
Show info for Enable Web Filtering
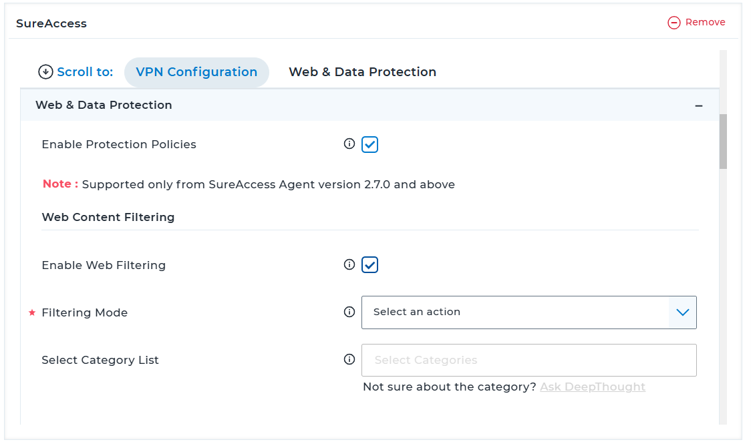(349, 264)
